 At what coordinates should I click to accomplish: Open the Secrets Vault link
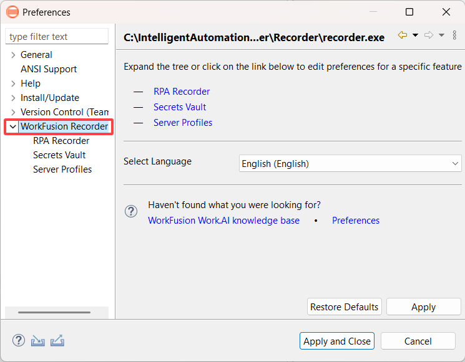[x=180, y=107]
